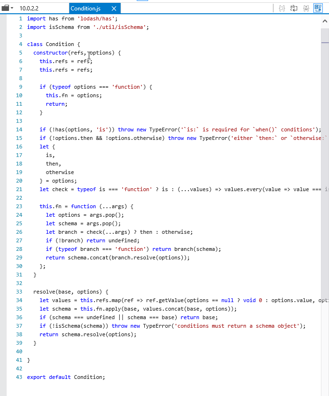This screenshot has width=329, height=396.
Task: Click line number 14 in the gutter
Action: click(x=19, y=129)
